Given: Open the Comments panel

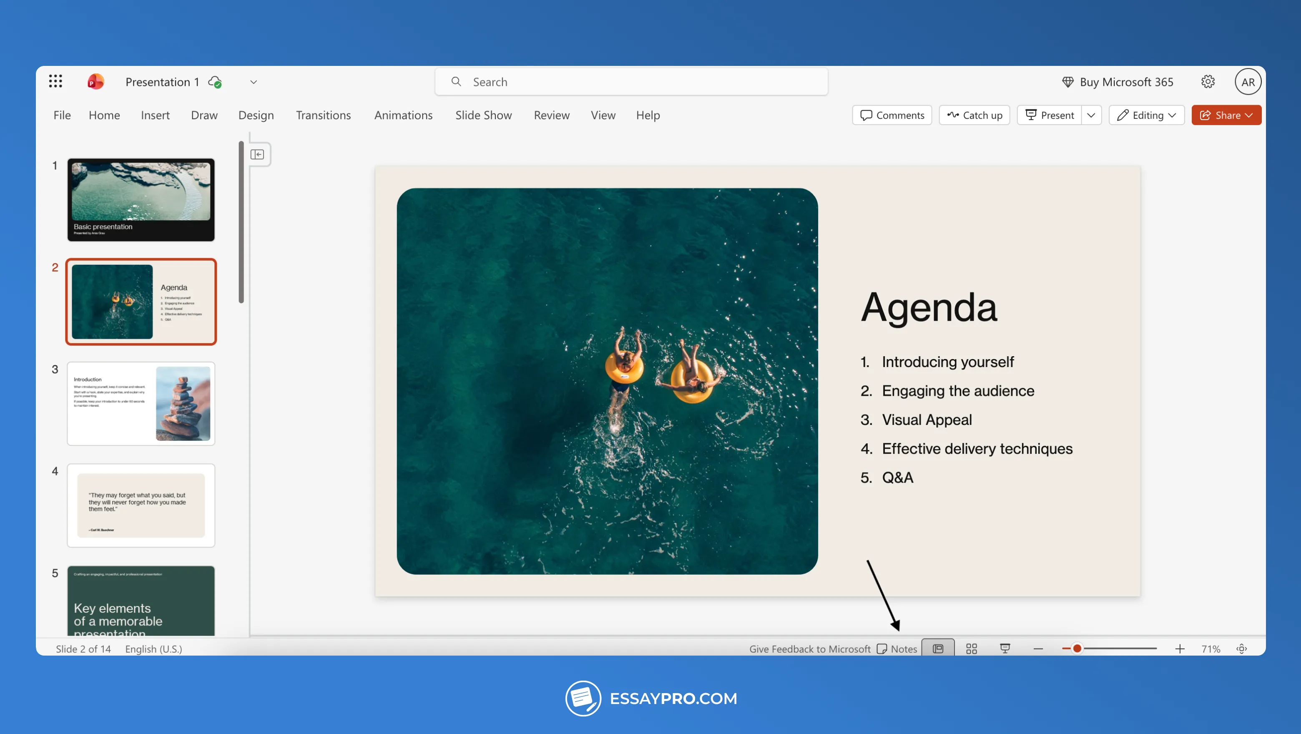Looking at the screenshot, I should pyautogui.click(x=892, y=115).
